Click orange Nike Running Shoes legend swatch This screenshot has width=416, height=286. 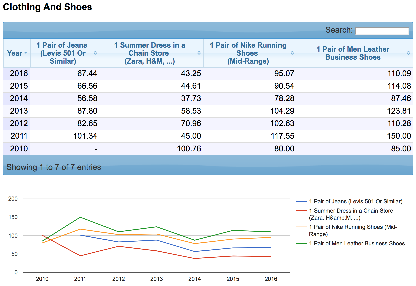pyautogui.click(x=301, y=227)
